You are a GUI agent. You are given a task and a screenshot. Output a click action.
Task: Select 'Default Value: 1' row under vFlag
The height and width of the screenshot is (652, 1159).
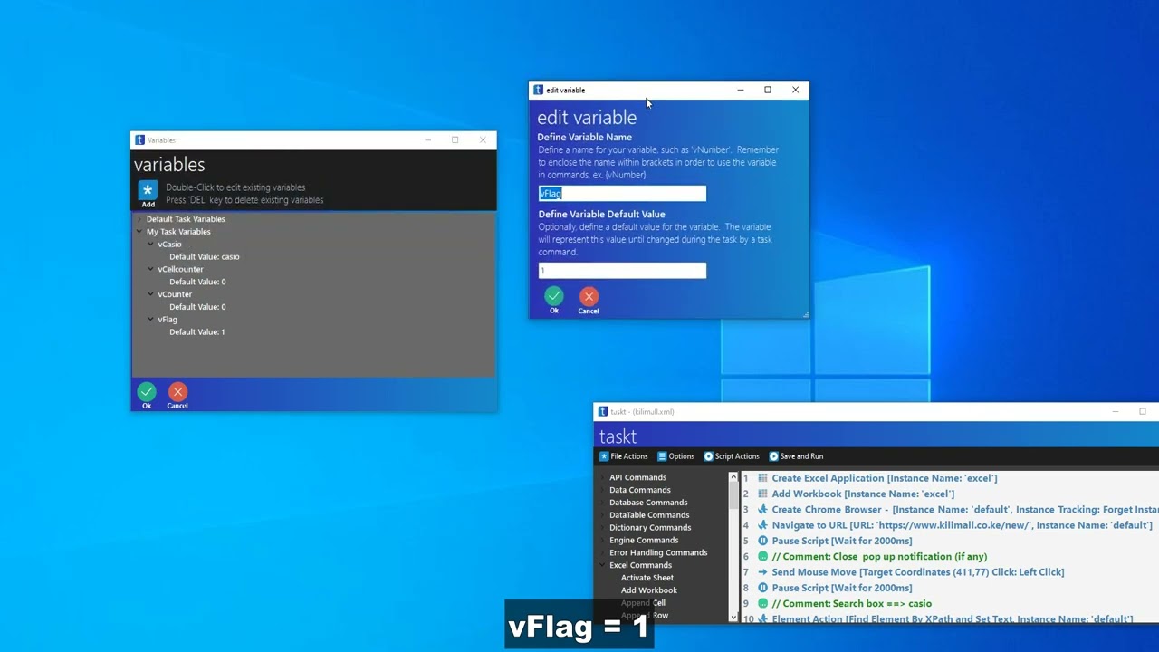[197, 332]
